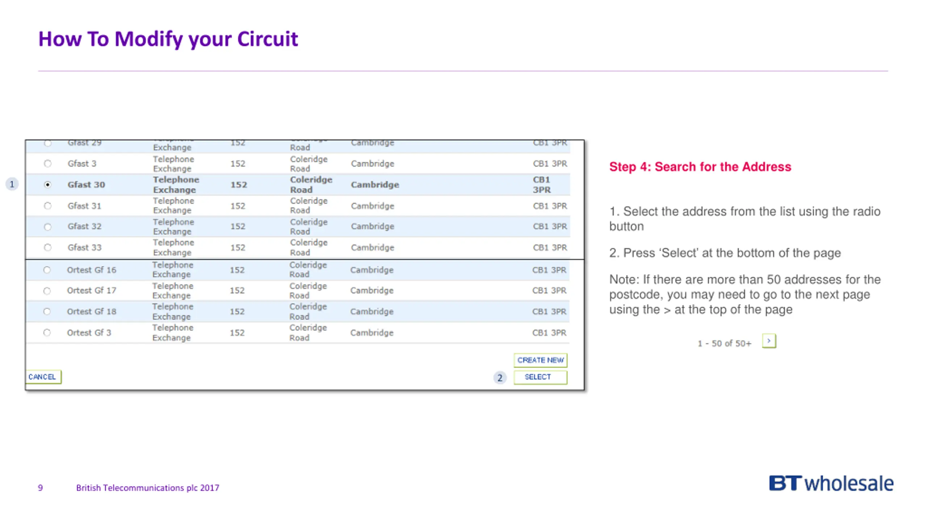This screenshot has height=518, width=927.
Task: Click the Ortest Gf 18 postcode CB1 3PR
Action: point(549,312)
